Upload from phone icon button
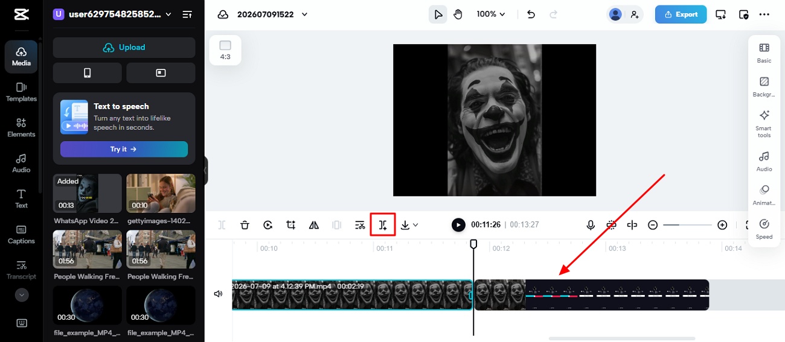 87,73
